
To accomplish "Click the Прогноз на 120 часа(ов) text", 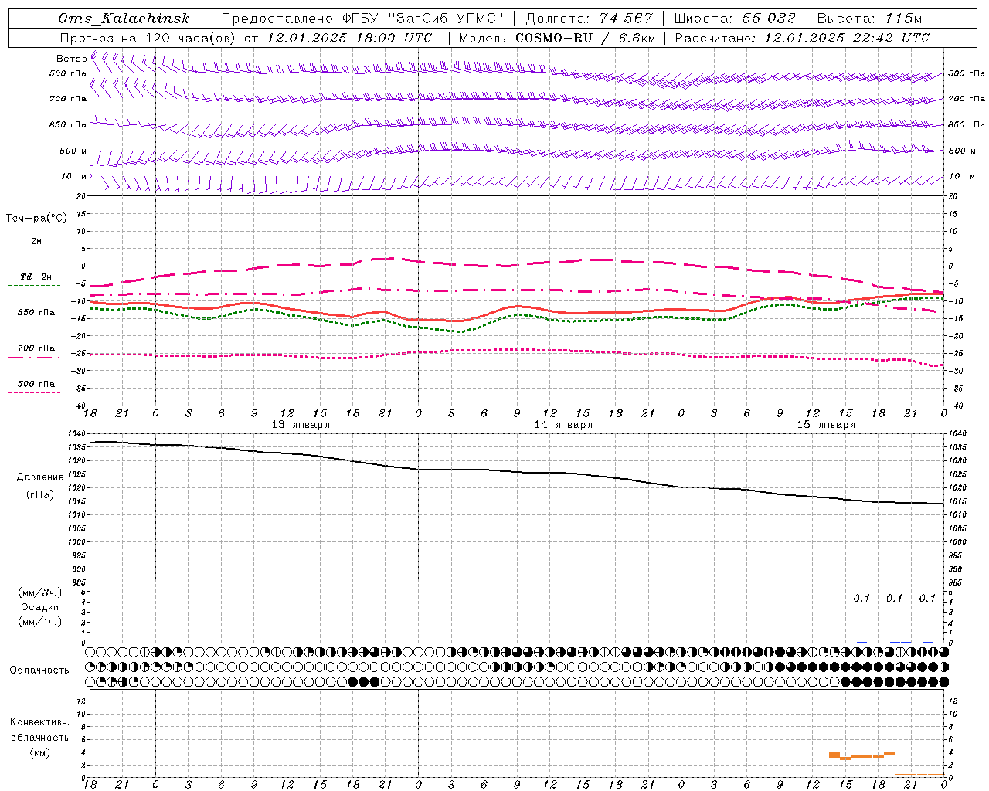I will pyautogui.click(x=148, y=38).
